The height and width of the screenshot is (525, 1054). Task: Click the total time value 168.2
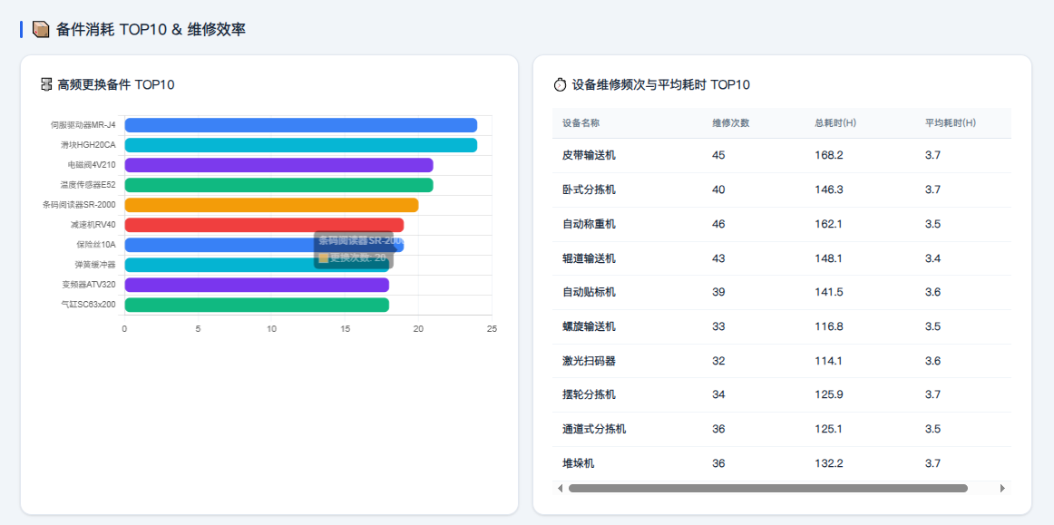click(x=829, y=155)
